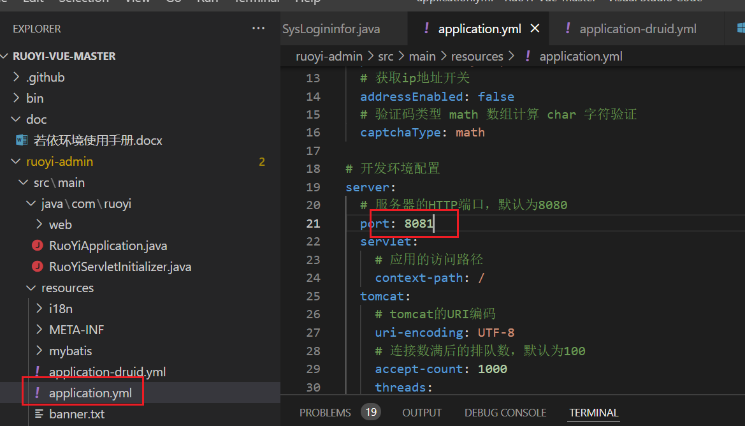
Task: Open the DEBUG CONSOLE panel
Action: pos(505,413)
